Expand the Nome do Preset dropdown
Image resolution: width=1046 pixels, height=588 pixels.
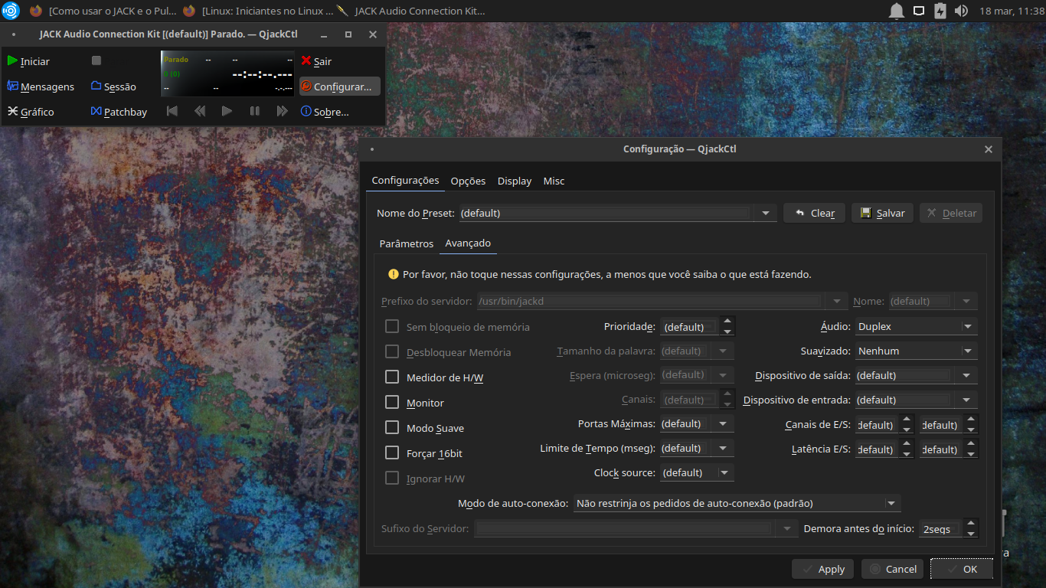pyautogui.click(x=766, y=214)
